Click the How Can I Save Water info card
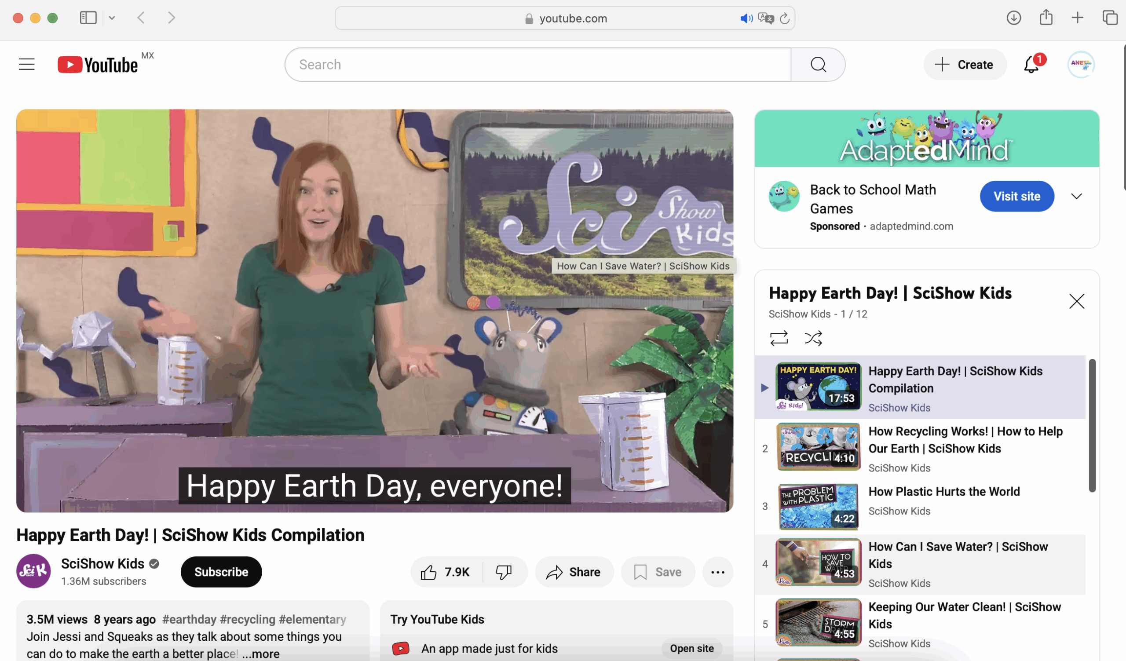 click(x=643, y=266)
